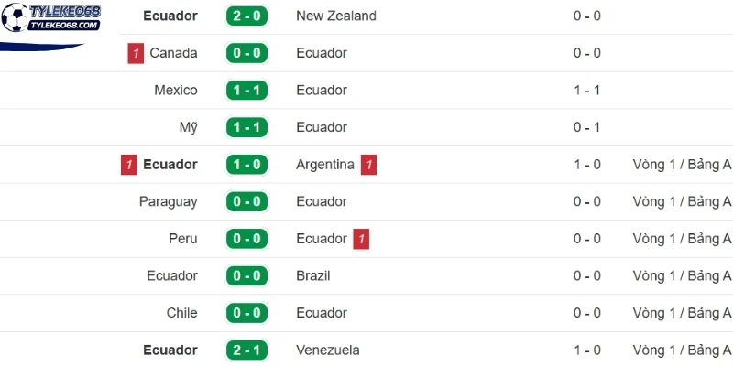Click the Brazil team name
The width and height of the screenshot is (733, 366).
point(313,276)
